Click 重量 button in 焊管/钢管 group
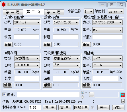127x112 pixels. point(47,45)
